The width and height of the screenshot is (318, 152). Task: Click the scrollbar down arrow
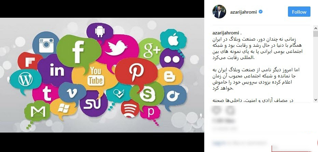[316, 100]
